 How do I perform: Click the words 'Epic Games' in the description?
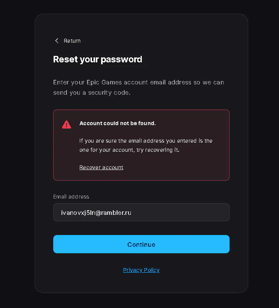pyautogui.click(x=104, y=82)
